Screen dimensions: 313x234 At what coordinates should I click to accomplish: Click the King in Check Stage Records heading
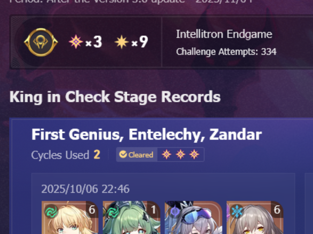tap(115, 97)
